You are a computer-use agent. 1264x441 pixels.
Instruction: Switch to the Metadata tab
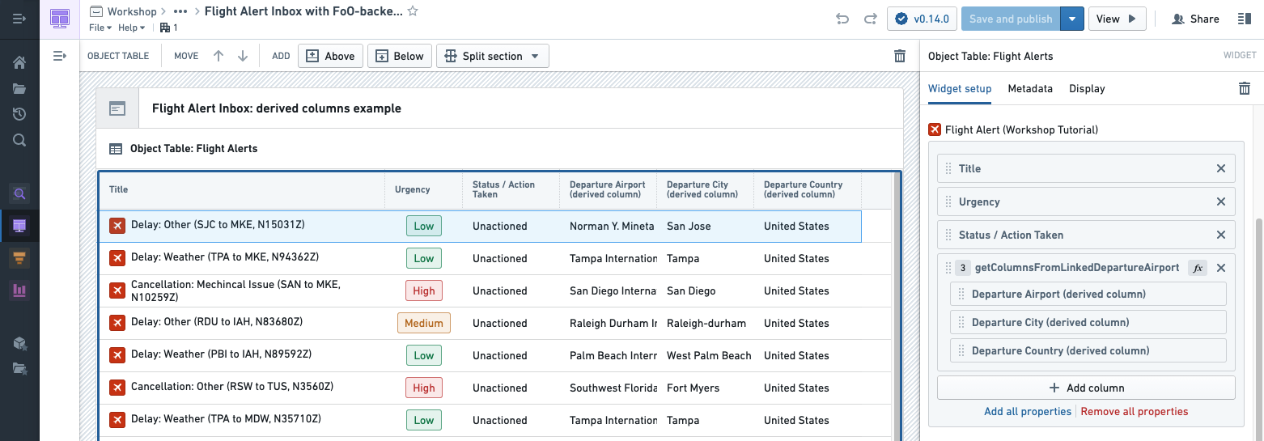click(1030, 89)
